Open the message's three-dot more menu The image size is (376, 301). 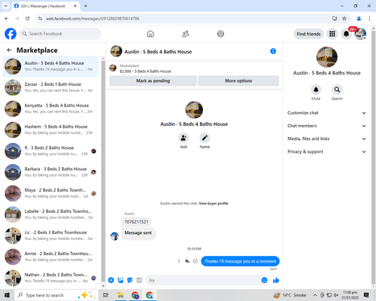click(179, 261)
